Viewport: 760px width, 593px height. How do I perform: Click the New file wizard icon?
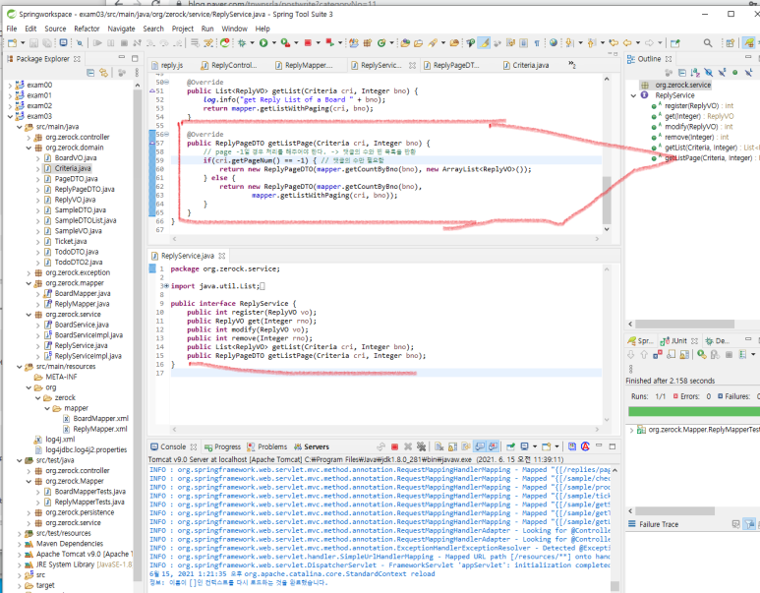tap(12, 43)
